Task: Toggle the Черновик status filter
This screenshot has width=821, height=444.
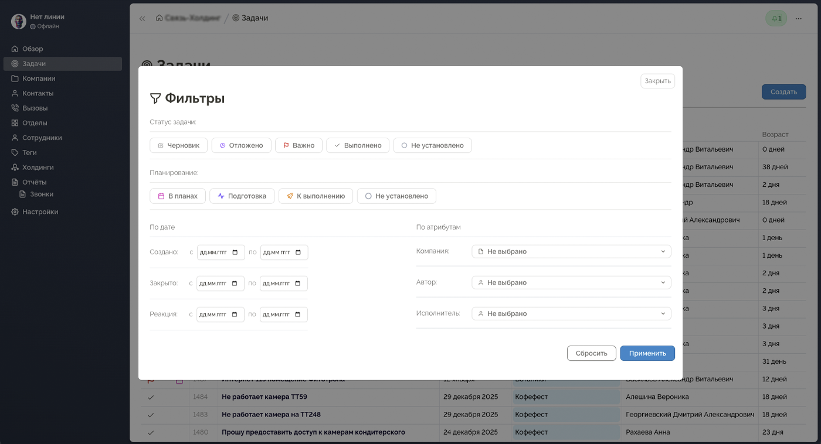Action: 178,145
